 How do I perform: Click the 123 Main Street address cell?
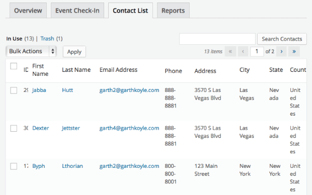[x=206, y=170]
